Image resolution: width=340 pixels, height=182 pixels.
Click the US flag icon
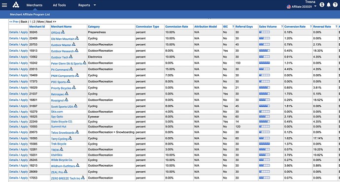point(289,7)
